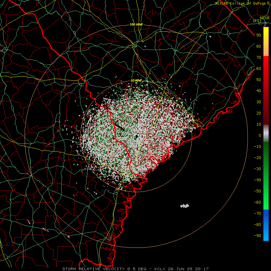271x271 pixels.
Task: Select the -20 value on velocity scale
Action: pyautogui.click(x=257, y=157)
